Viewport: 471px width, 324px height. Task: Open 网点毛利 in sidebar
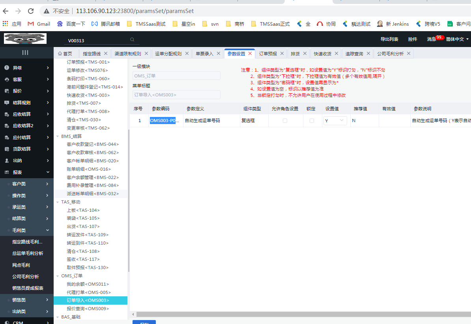(21, 265)
